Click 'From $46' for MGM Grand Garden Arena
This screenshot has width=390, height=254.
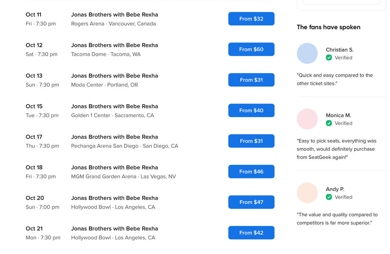point(251,172)
